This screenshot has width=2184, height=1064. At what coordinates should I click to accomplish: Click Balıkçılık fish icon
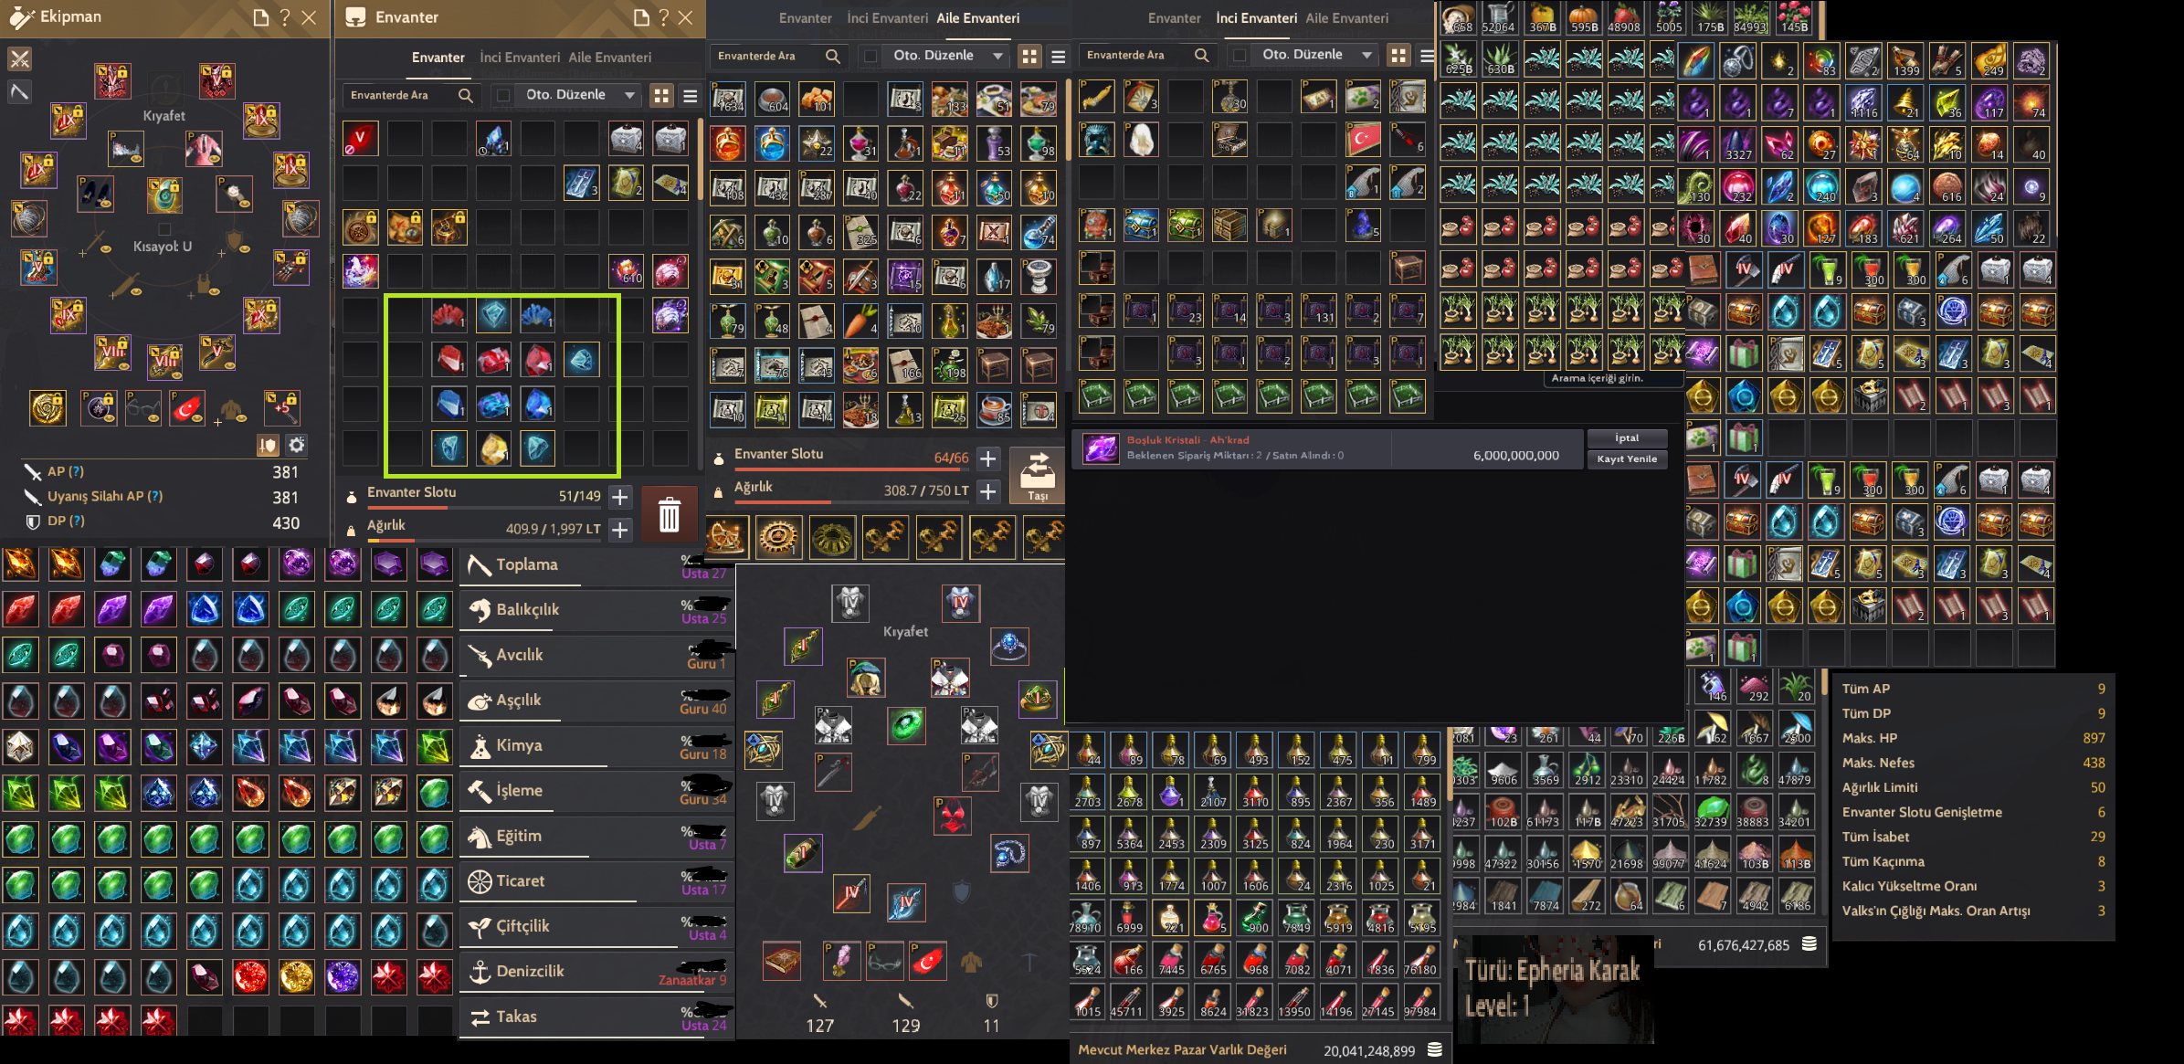(x=480, y=610)
